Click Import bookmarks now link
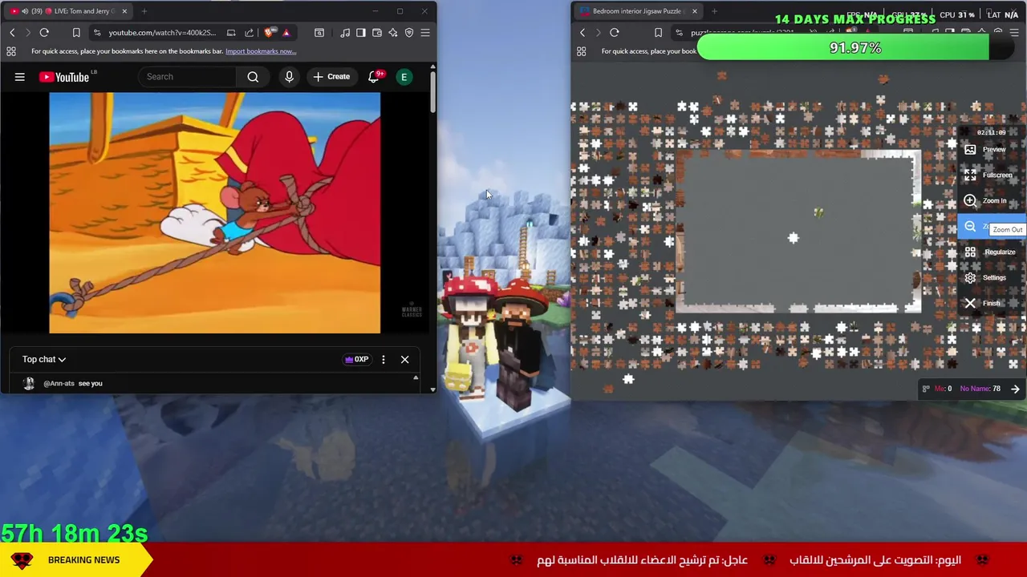This screenshot has width=1027, height=577. (x=261, y=51)
